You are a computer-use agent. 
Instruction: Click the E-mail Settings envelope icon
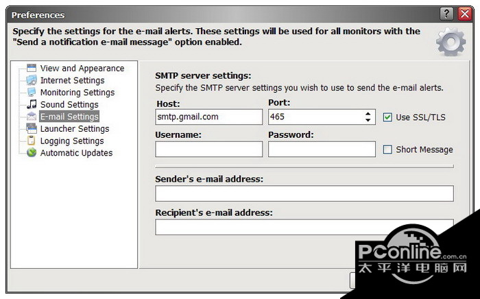tap(32, 117)
